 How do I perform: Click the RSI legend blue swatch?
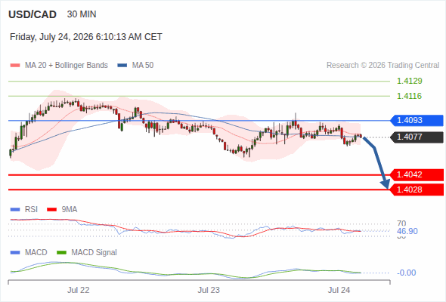pos(15,210)
